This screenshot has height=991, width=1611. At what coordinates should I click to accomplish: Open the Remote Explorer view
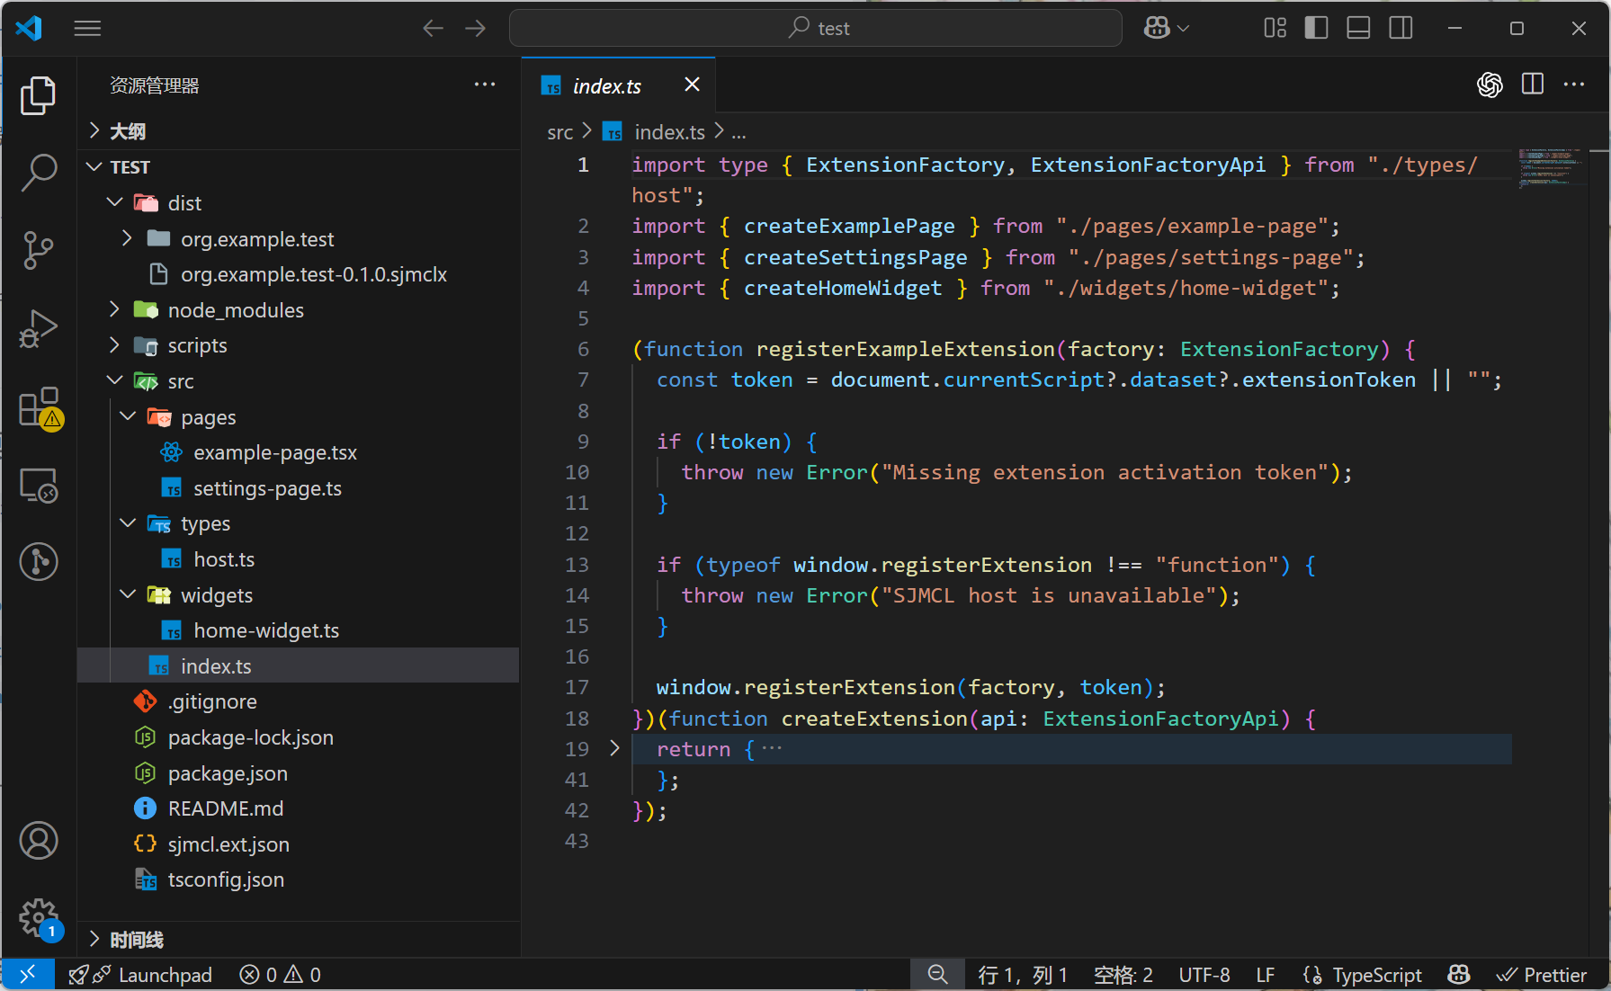click(x=39, y=486)
